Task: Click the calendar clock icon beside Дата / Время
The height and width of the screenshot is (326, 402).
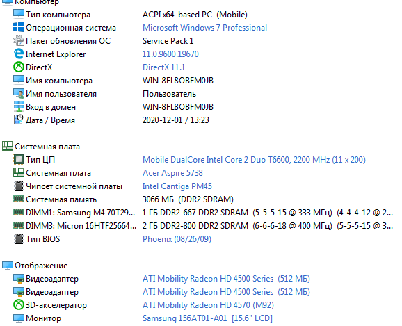Action: click(x=19, y=120)
